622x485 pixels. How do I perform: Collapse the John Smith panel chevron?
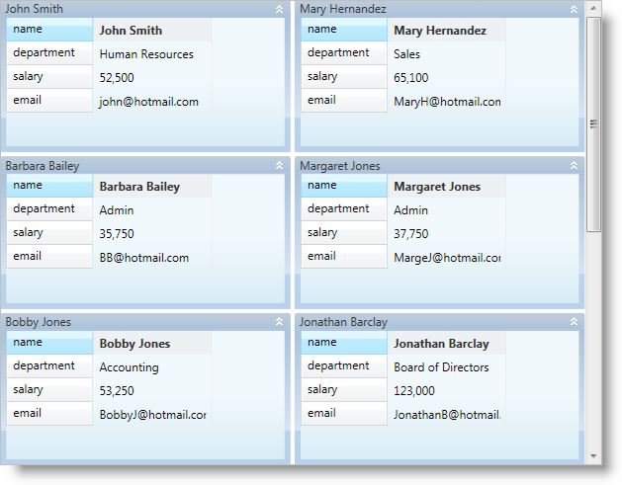point(279,9)
